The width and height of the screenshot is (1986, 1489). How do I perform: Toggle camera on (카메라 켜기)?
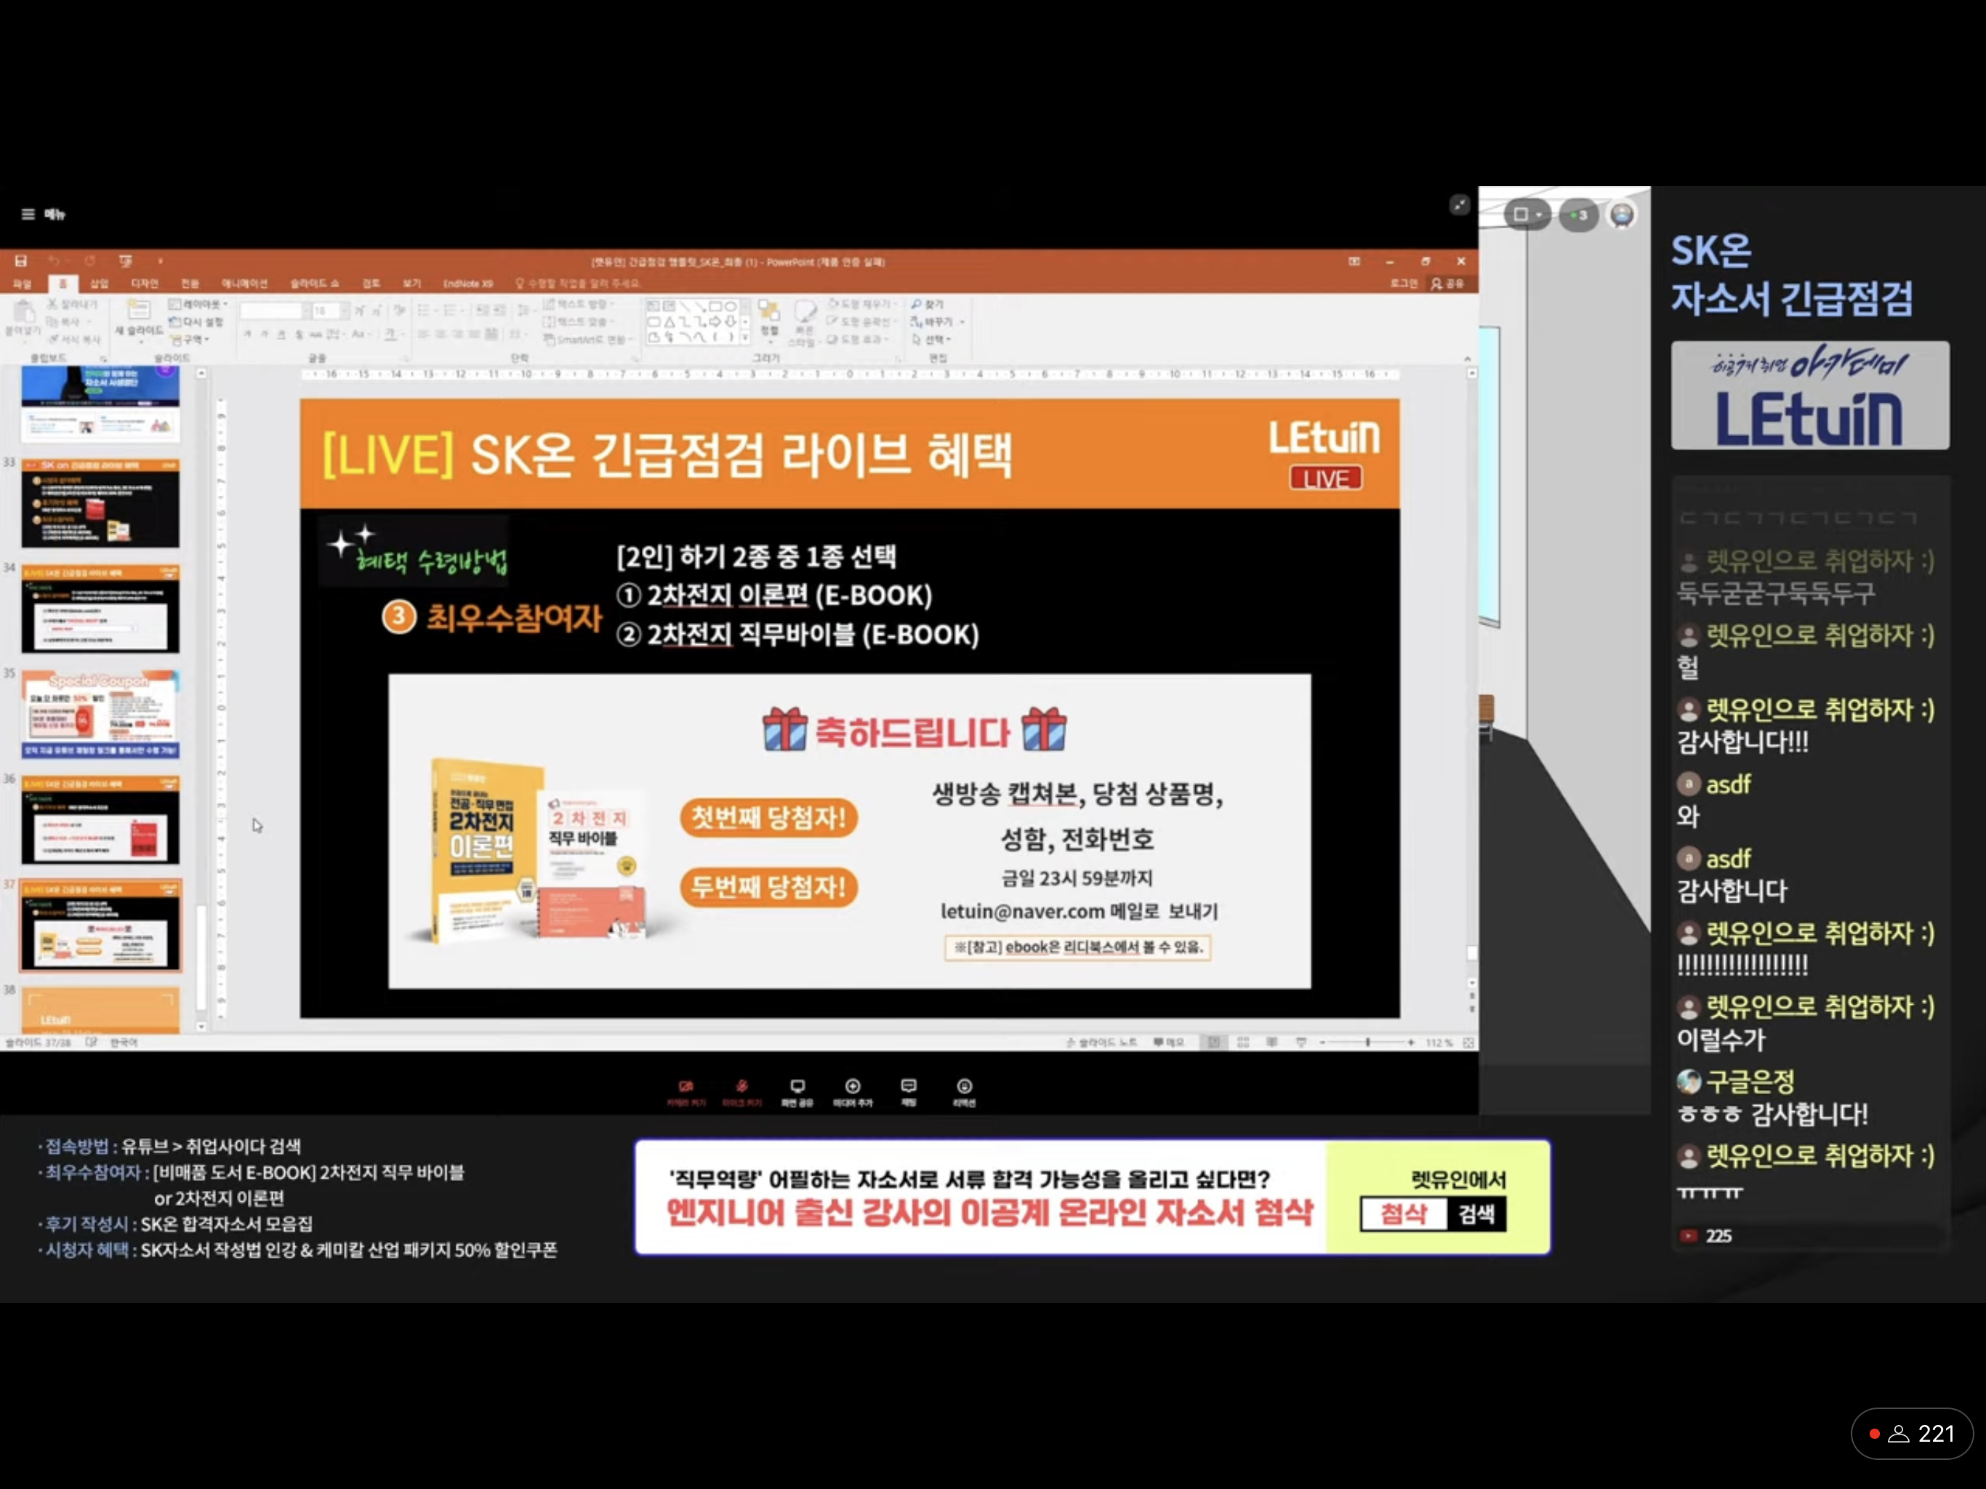point(686,1093)
